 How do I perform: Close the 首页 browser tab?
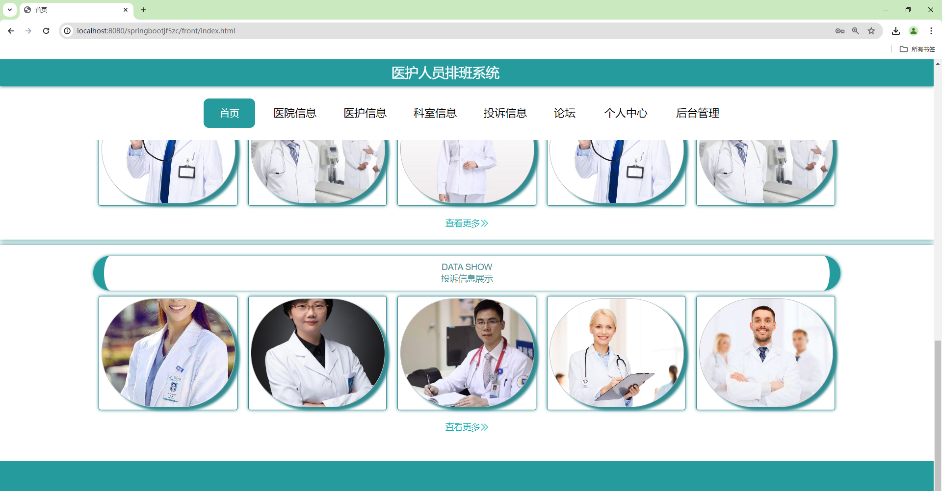pyautogui.click(x=126, y=10)
